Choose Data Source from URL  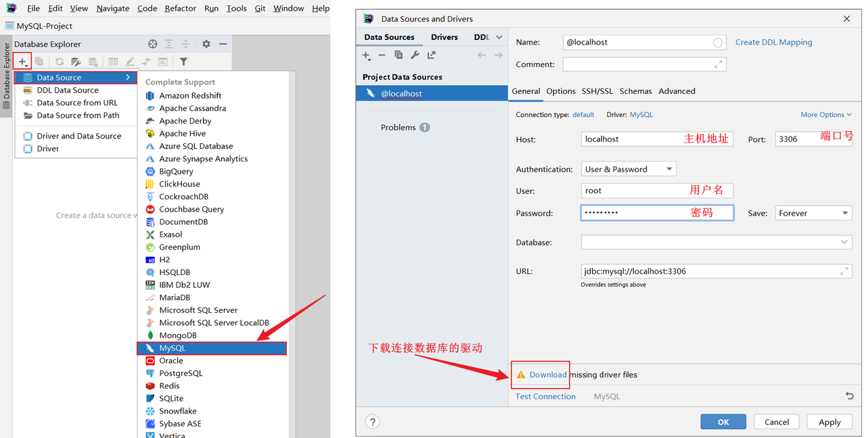click(76, 103)
